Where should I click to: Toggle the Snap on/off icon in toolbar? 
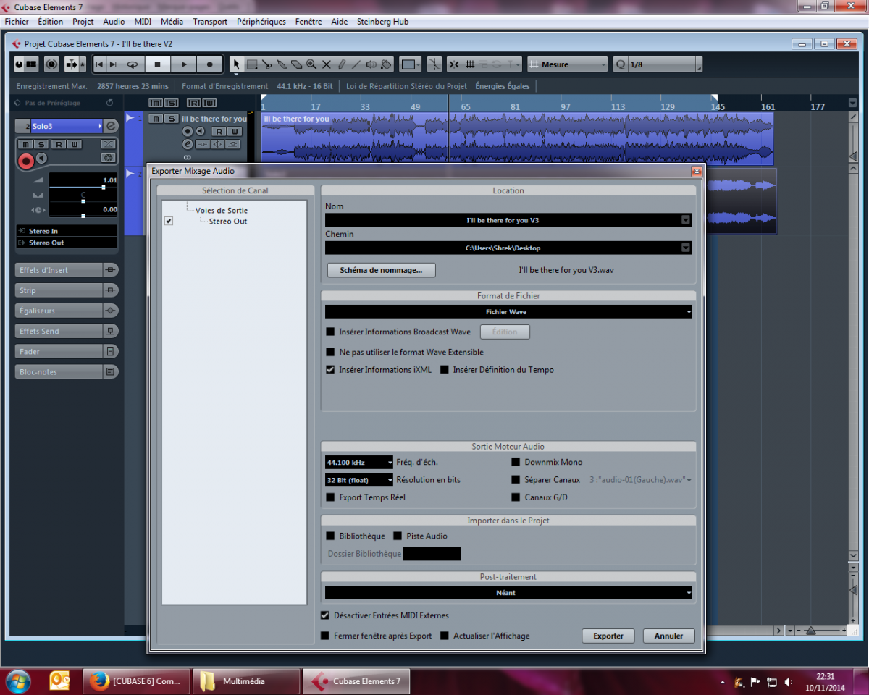click(x=453, y=64)
